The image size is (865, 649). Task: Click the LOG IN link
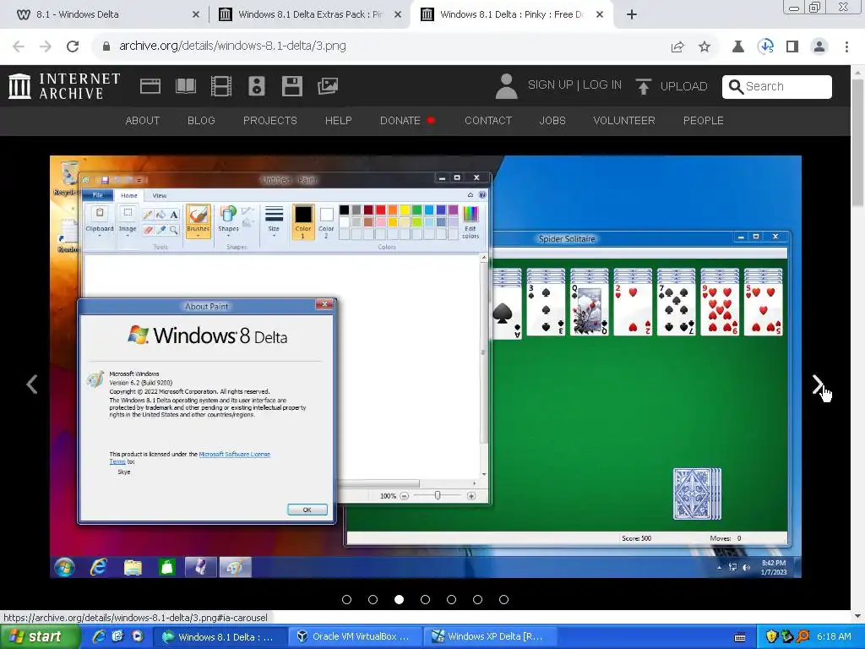[601, 85]
